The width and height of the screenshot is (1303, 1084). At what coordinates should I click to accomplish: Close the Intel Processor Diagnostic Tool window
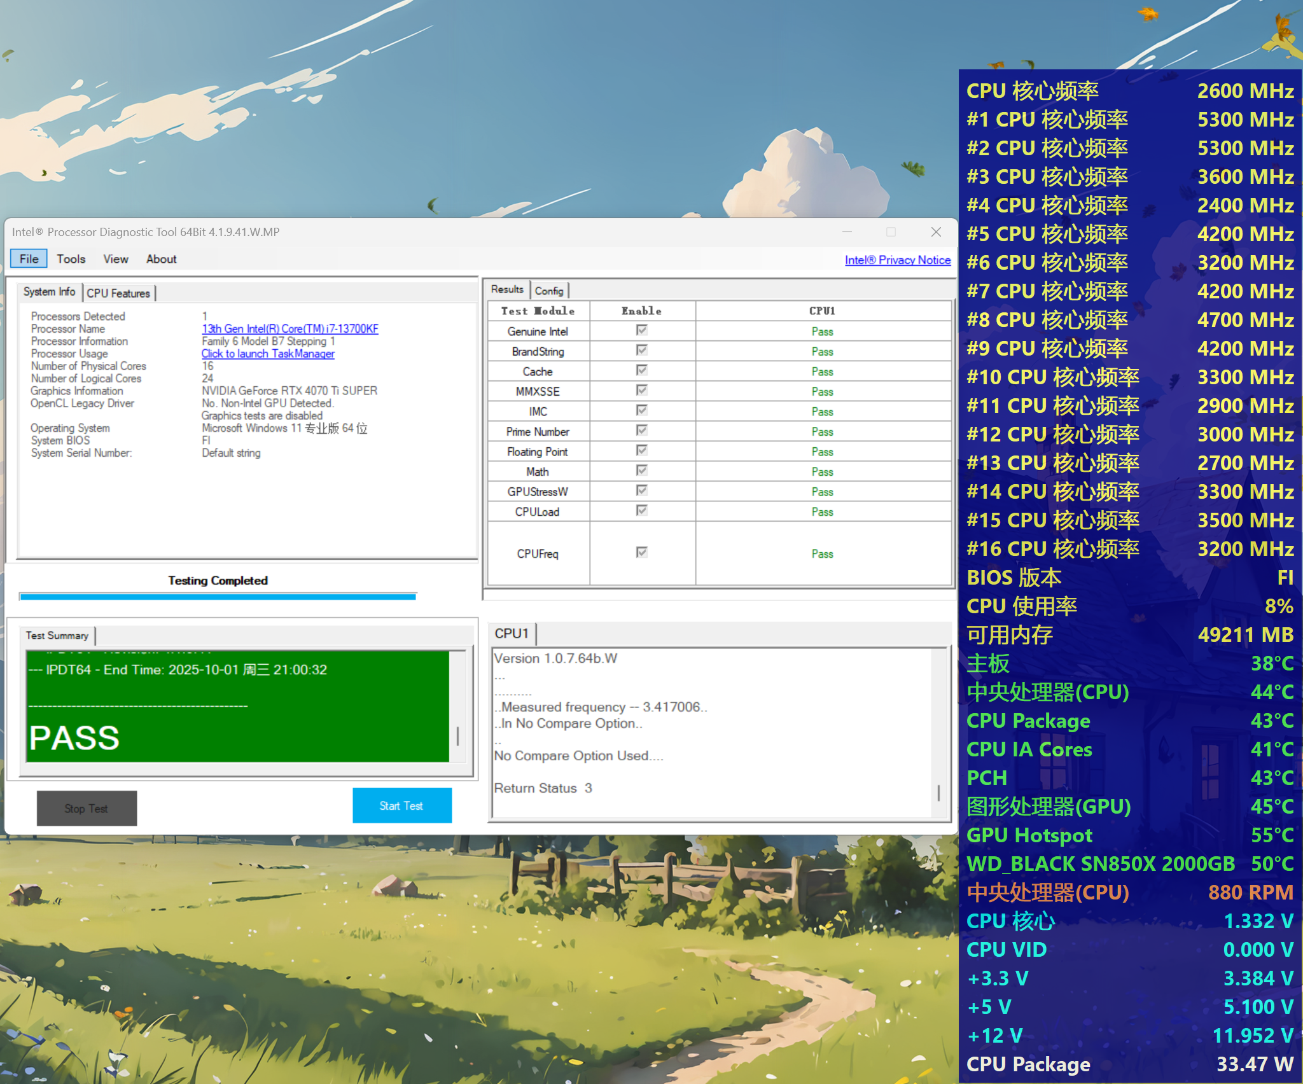tap(936, 232)
